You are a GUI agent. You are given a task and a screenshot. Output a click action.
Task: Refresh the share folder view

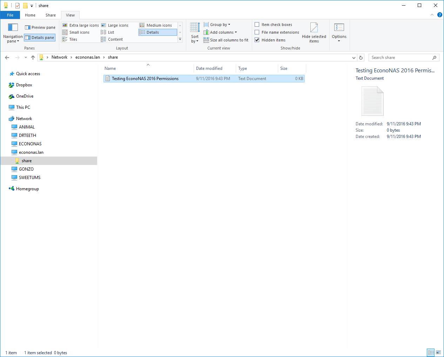point(361,58)
